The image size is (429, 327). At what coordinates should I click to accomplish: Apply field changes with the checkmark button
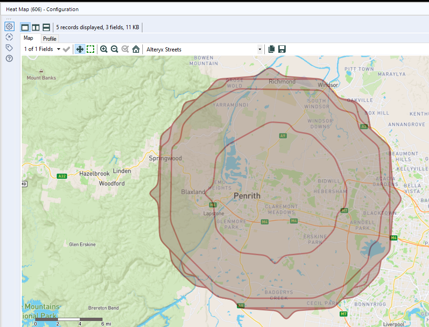tap(66, 49)
